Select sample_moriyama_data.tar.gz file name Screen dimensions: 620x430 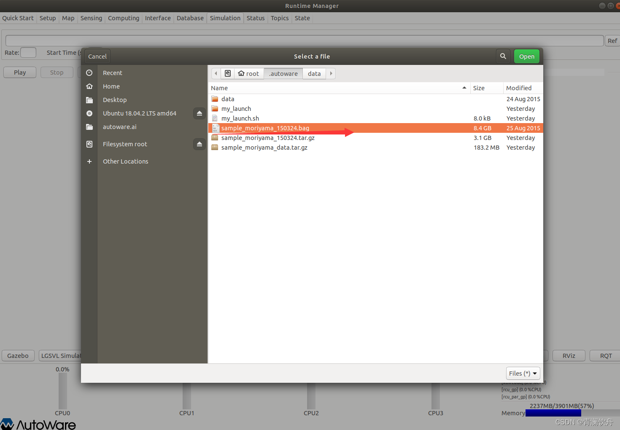264,148
